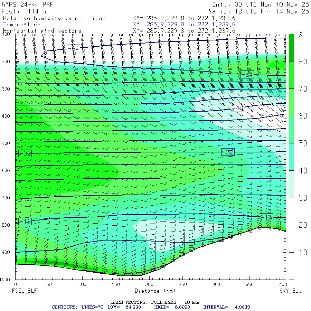Viewport: 311px width, 311px height.
Task: Pick the 70–80% green colorbar segment
Action: point(291,75)
